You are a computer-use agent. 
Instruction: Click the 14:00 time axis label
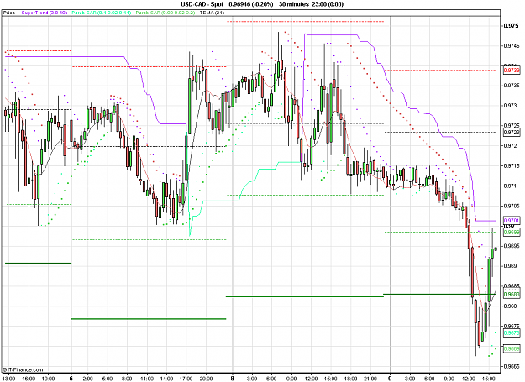tap(167, 379)
